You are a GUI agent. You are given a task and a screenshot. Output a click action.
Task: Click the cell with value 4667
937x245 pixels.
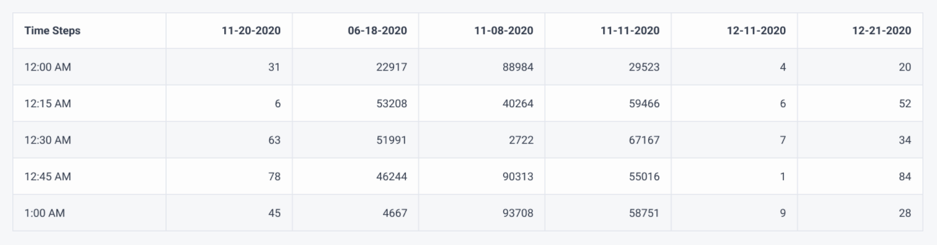pos(356,213)
